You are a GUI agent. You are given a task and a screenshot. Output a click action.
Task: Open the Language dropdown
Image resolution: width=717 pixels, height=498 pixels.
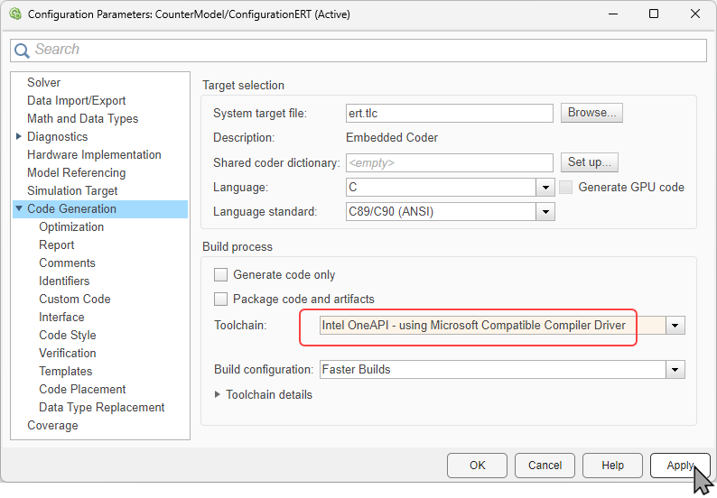coord(545,188)
